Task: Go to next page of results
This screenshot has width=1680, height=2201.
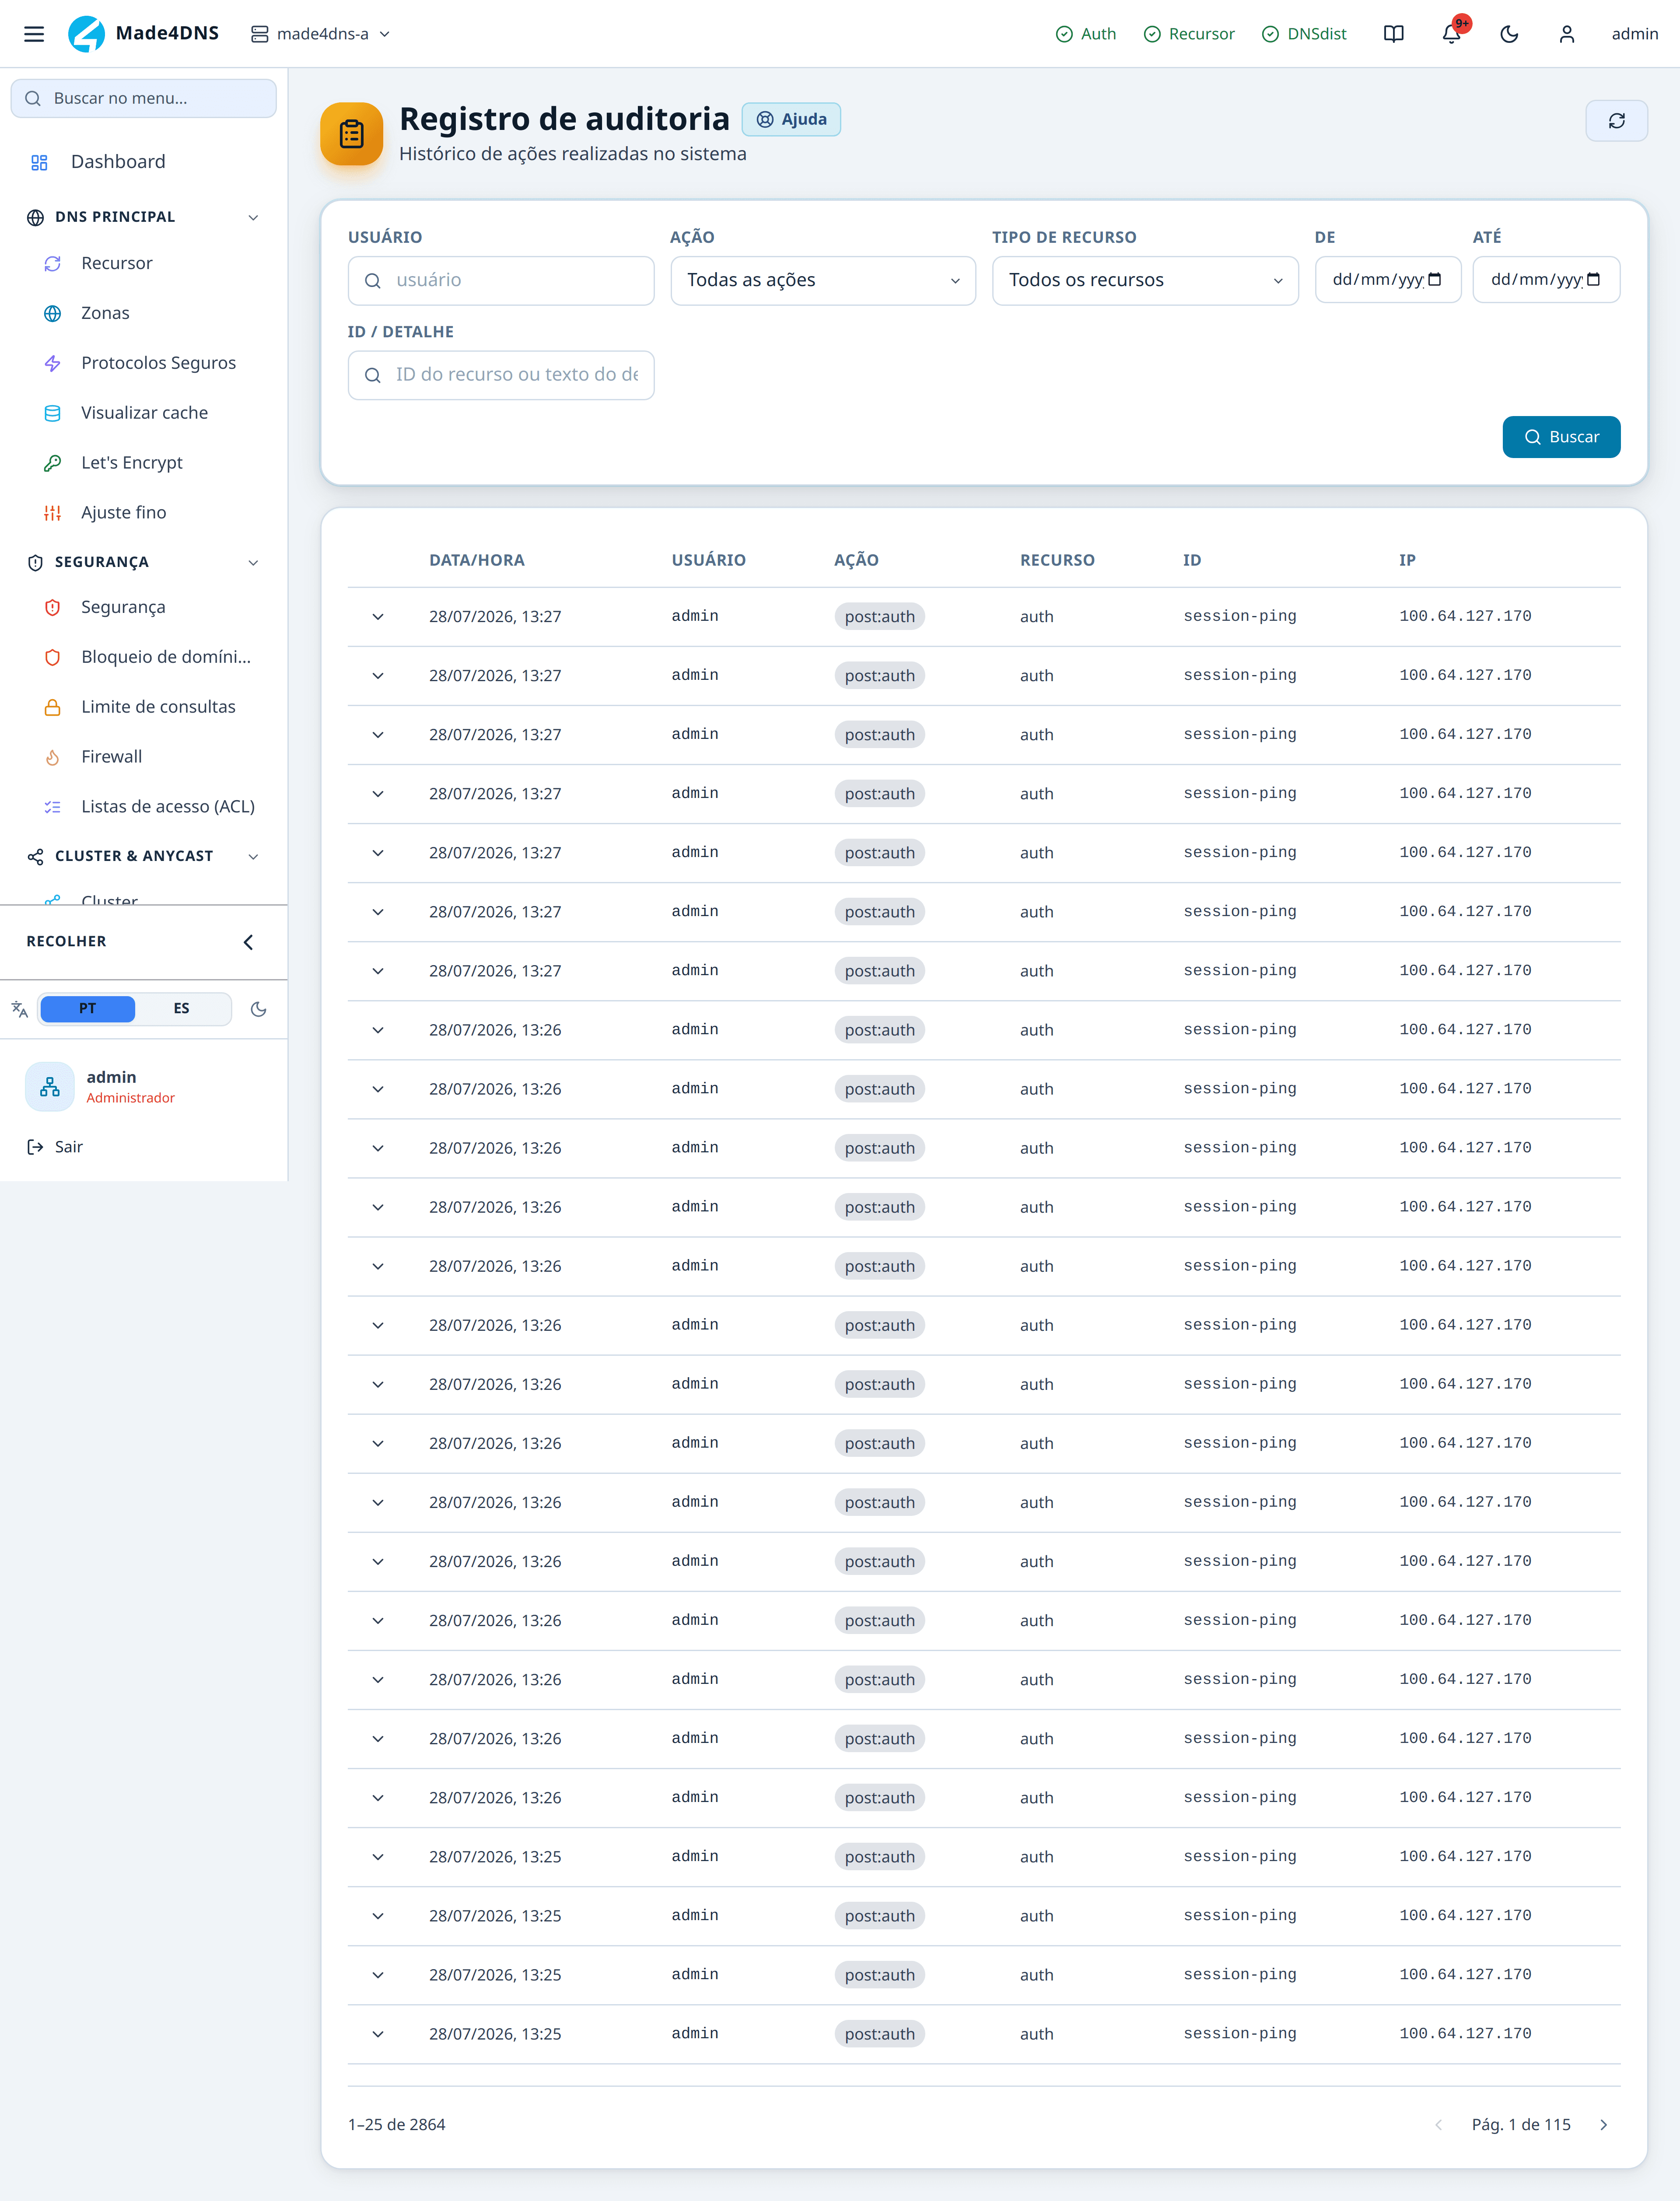Action: [1604, 2125]
